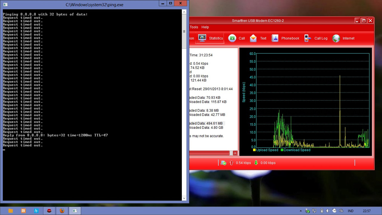Select the 'Data: 4.80 GB' statistics line
The height and width of the screenshot is (215, 382).
click(207, 128)
